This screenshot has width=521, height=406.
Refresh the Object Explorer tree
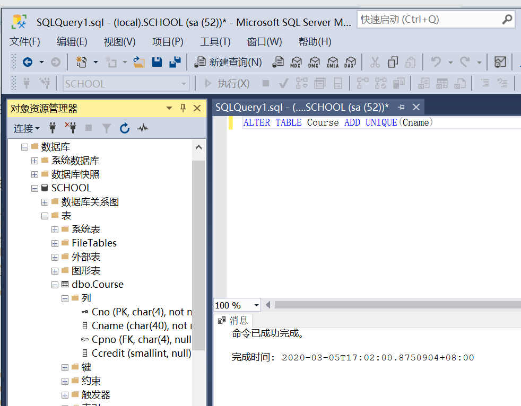pos(125,128)
